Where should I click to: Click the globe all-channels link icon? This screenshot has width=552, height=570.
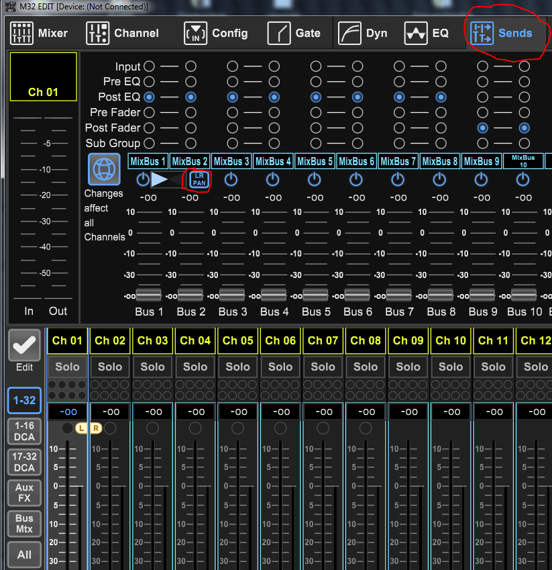104,169
